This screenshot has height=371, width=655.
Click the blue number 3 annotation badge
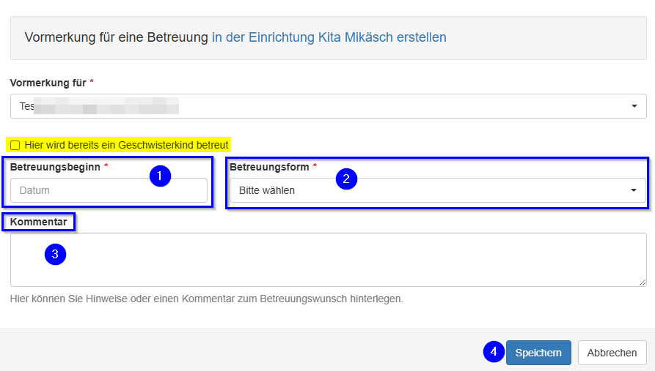[x=56, y=254]
